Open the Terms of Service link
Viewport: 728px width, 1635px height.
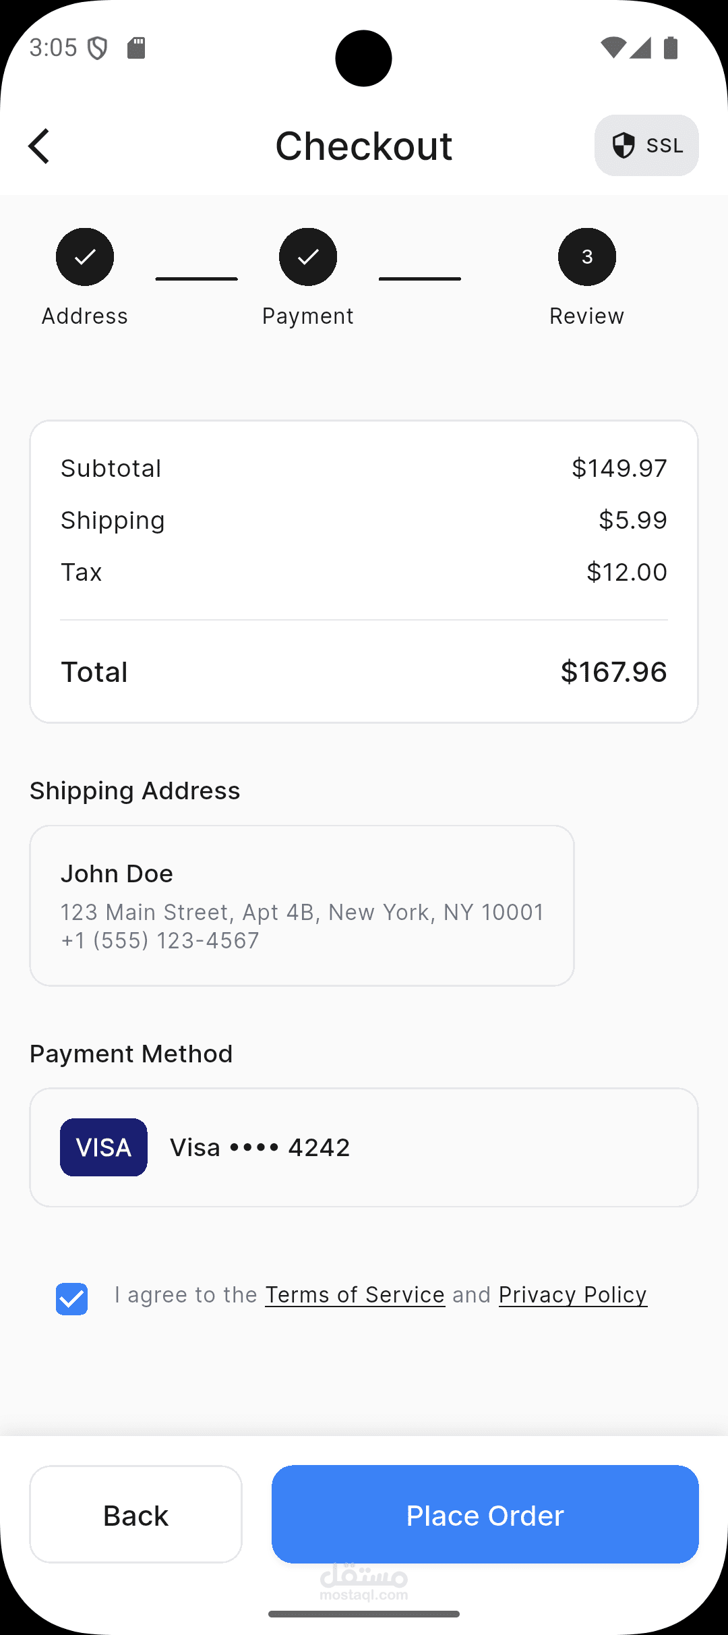click(355, 1295)
